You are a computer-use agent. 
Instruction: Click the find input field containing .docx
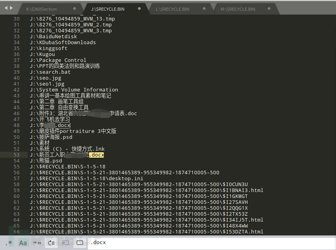(209, 242)
